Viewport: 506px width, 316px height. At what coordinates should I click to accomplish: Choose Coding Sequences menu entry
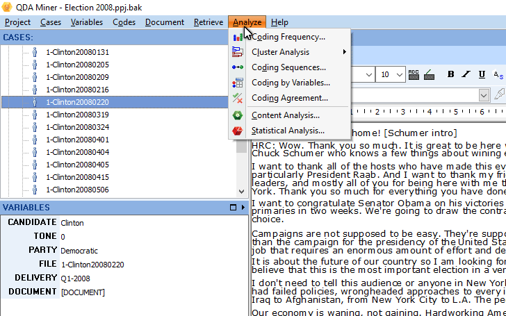[289, 67]
